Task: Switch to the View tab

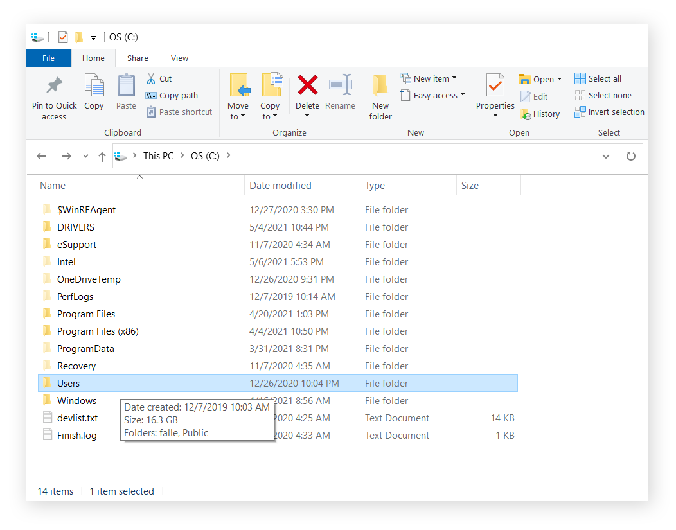Action: click(x=179, y=58)
